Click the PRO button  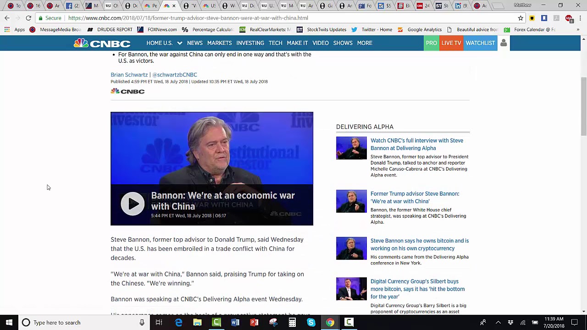point(432,43)
